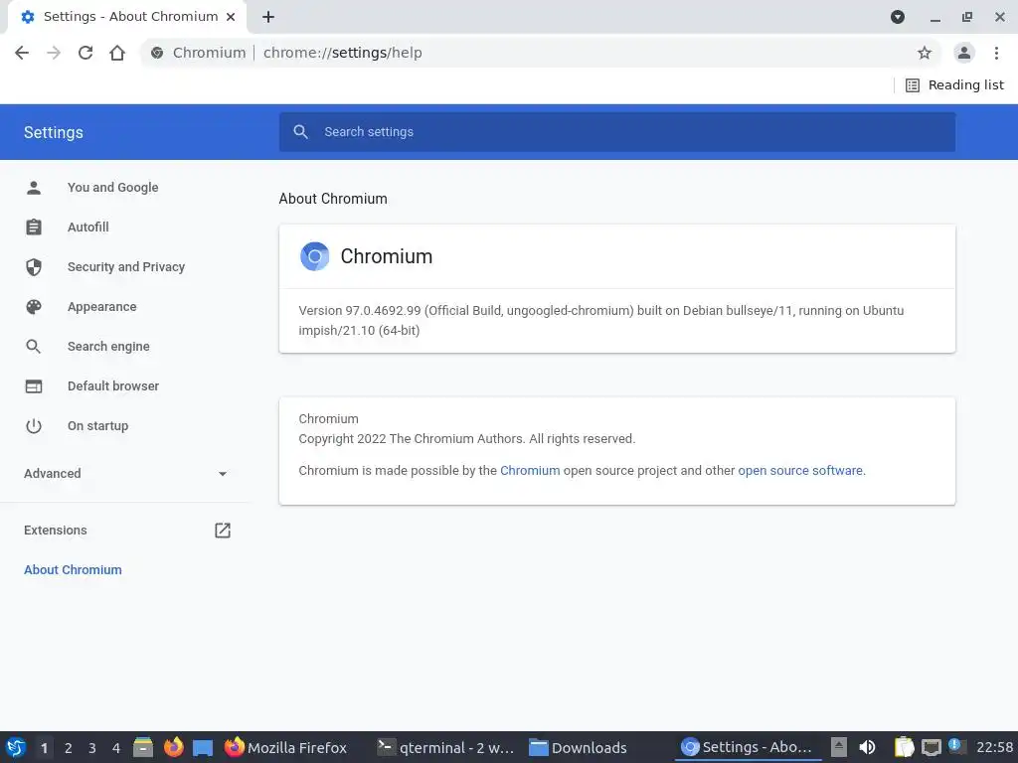Viewport: 1018px width, 763px height.
Task: Open a new tab with the plus button
Action: (268, 17)
